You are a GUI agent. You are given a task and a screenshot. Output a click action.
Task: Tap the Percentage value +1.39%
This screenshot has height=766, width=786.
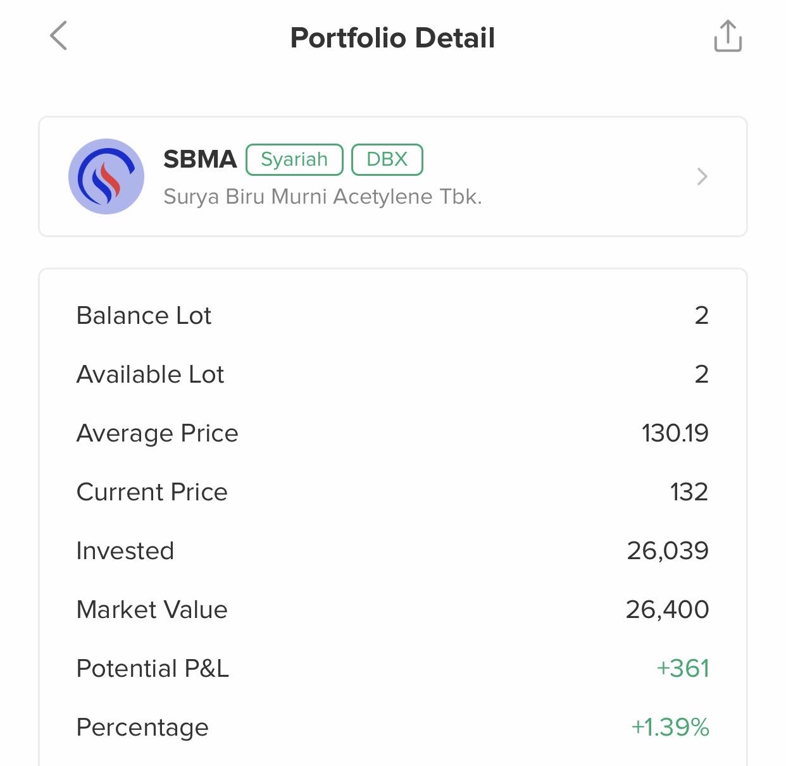[670, 727]
